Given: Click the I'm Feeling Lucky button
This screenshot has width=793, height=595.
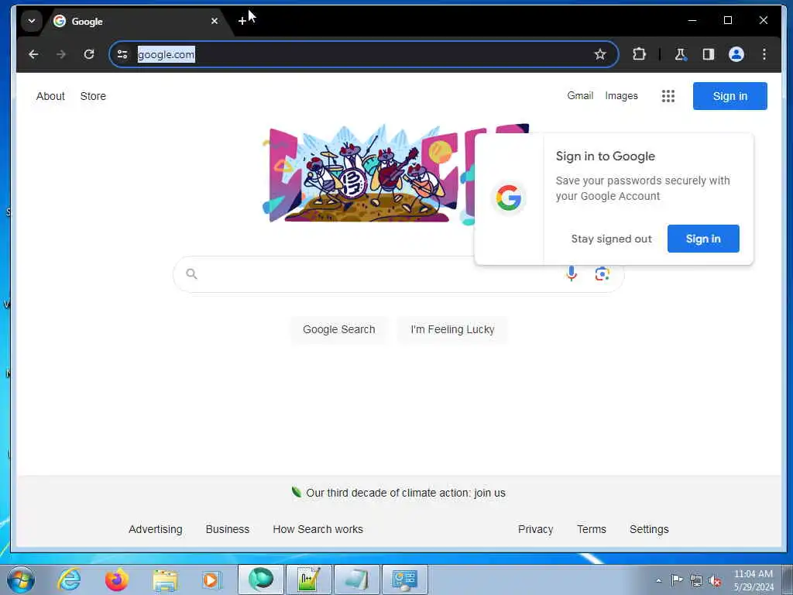Looking at the screenshot, I should 452,329.
